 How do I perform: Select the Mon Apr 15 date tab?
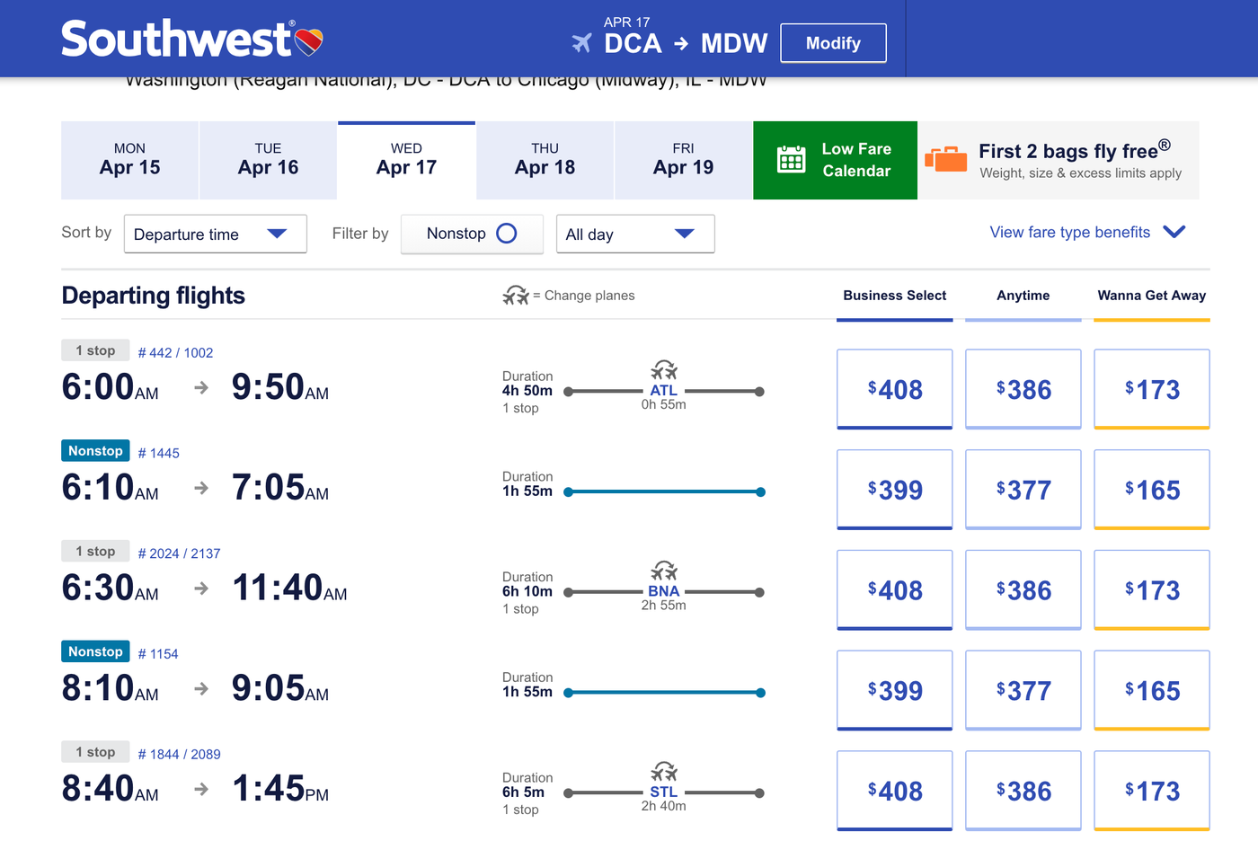(129, 160)
